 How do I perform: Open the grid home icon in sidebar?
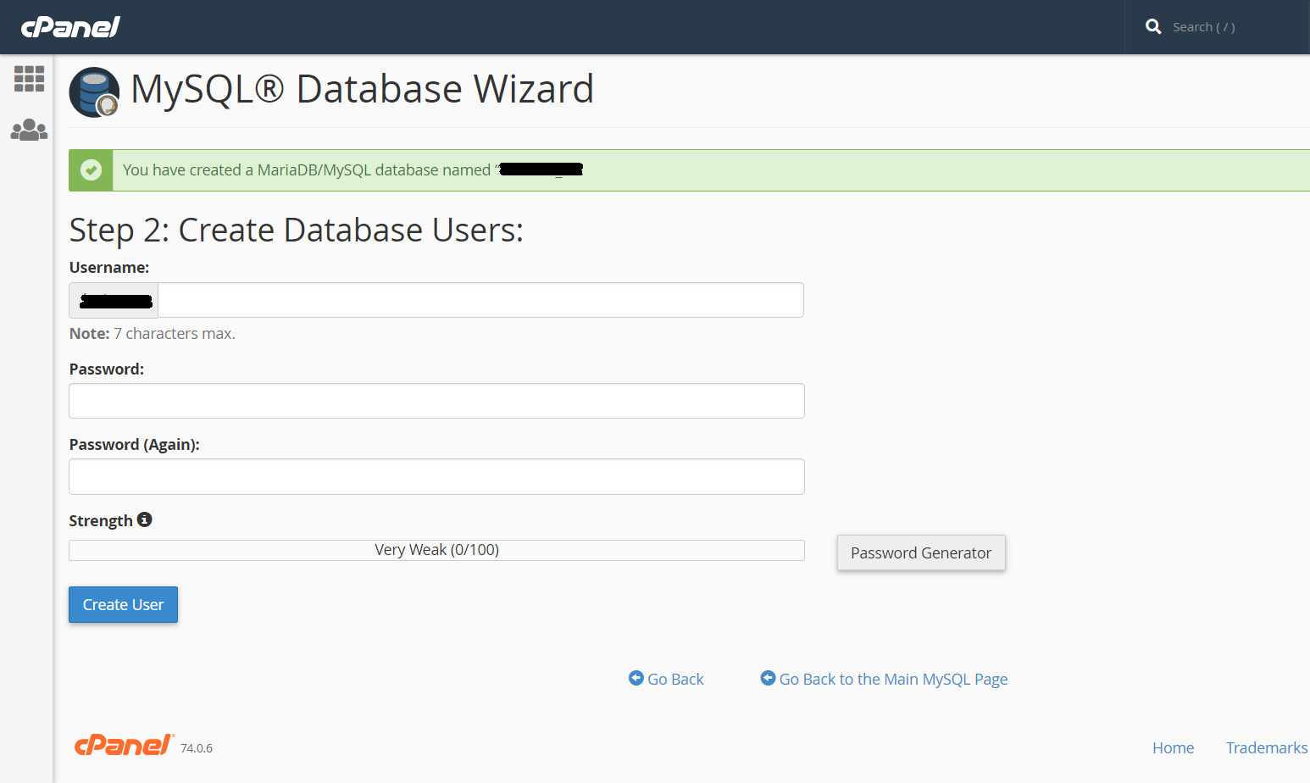point(29,79)
